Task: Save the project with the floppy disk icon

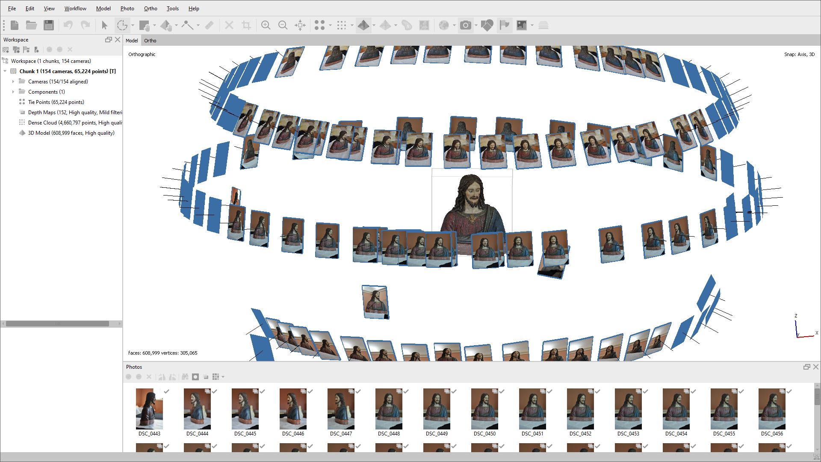Action: click(x=49, y=25)
